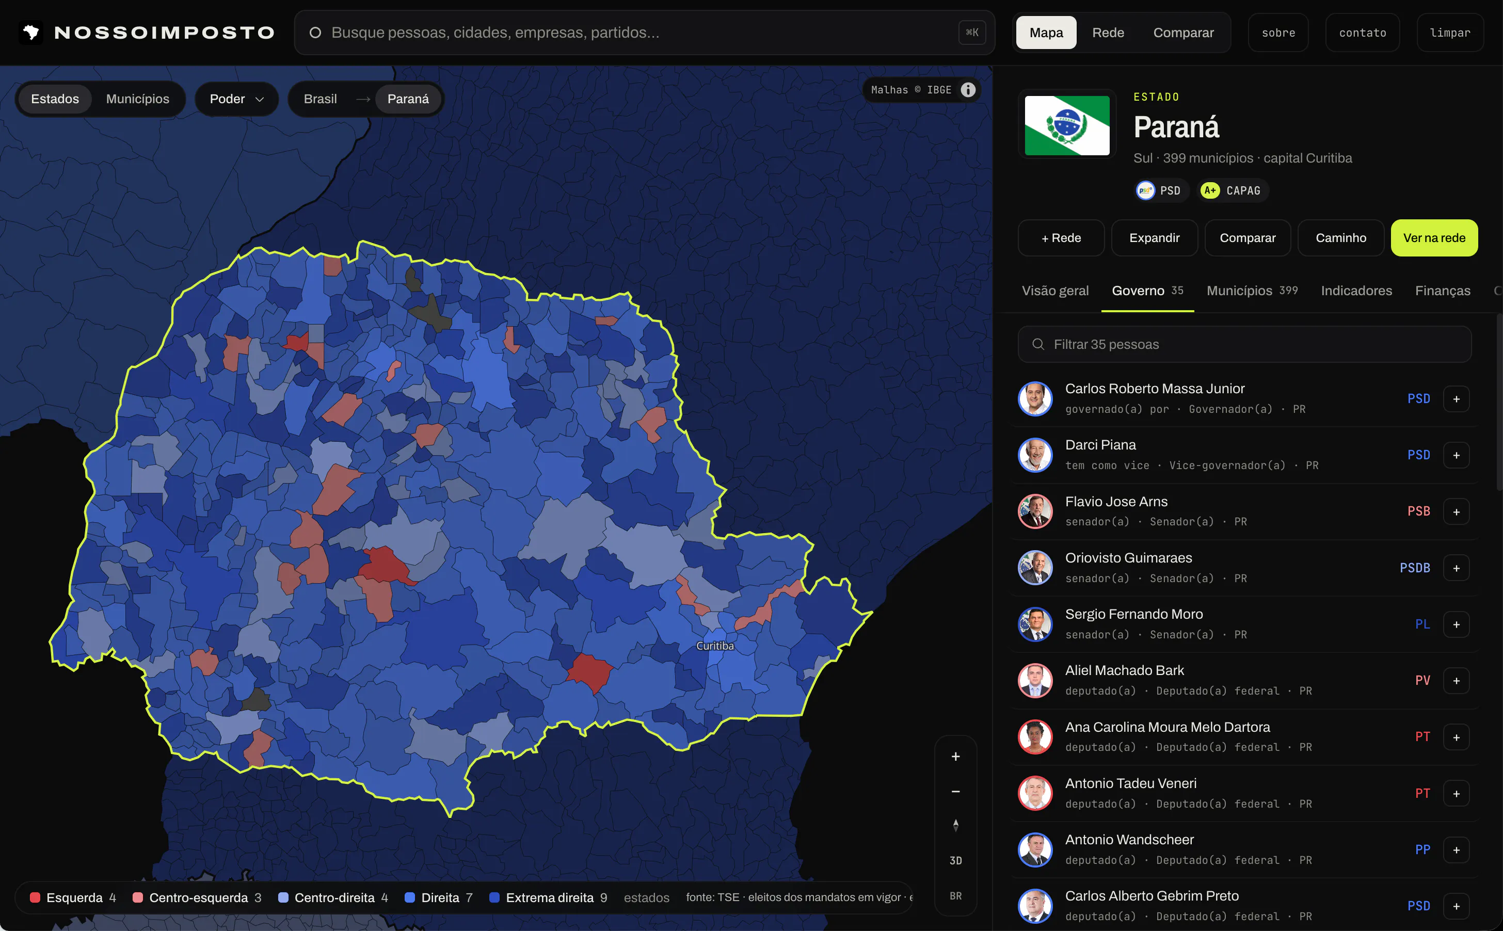Click the search icon in the top bar
Screen dimensions: 1503x931
[315, 33]
